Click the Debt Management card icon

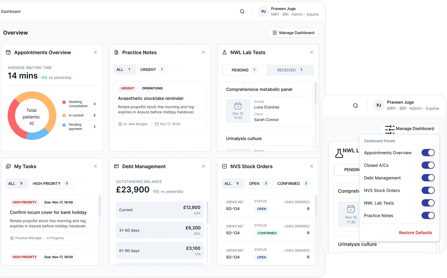[116, 166]
